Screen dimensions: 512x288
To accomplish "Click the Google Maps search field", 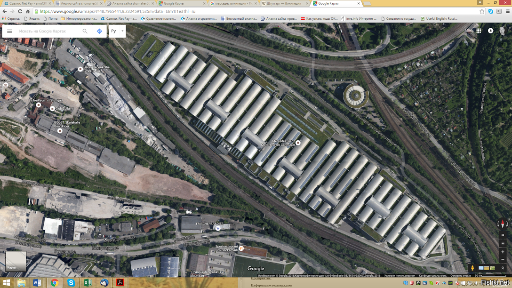I will [47, 31].
